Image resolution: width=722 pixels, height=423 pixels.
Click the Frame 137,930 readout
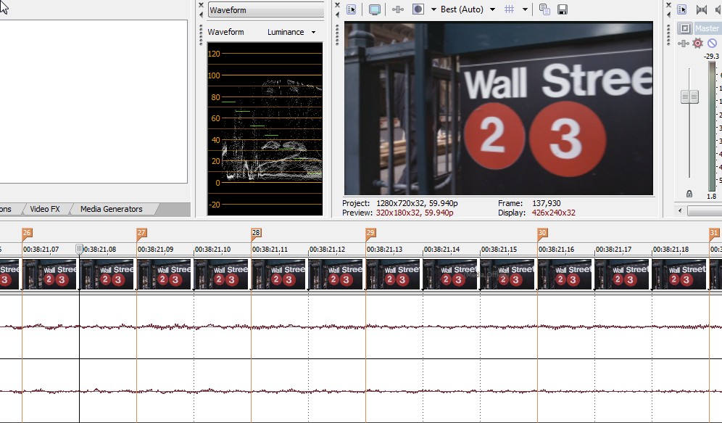[x=529, y=203]
